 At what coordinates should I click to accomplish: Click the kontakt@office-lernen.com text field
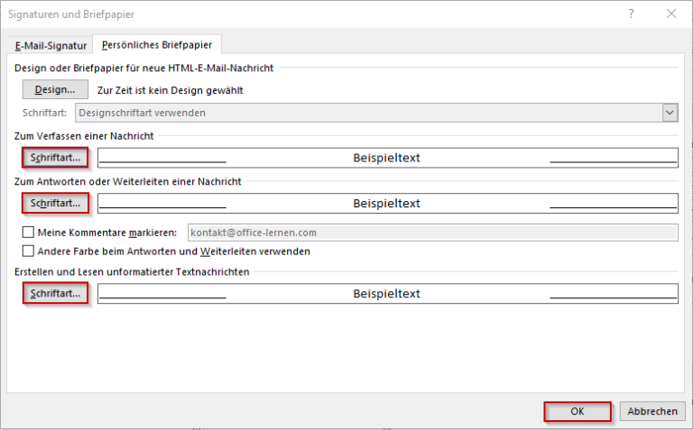[x=431, y=233]
